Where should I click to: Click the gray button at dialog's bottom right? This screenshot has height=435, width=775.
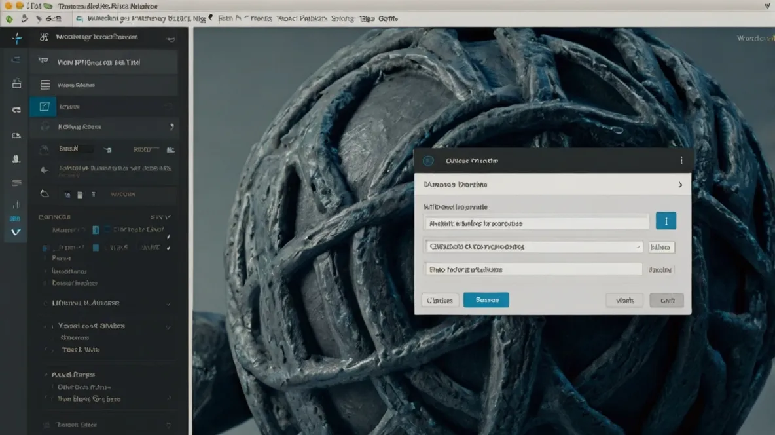coord(667,301)
